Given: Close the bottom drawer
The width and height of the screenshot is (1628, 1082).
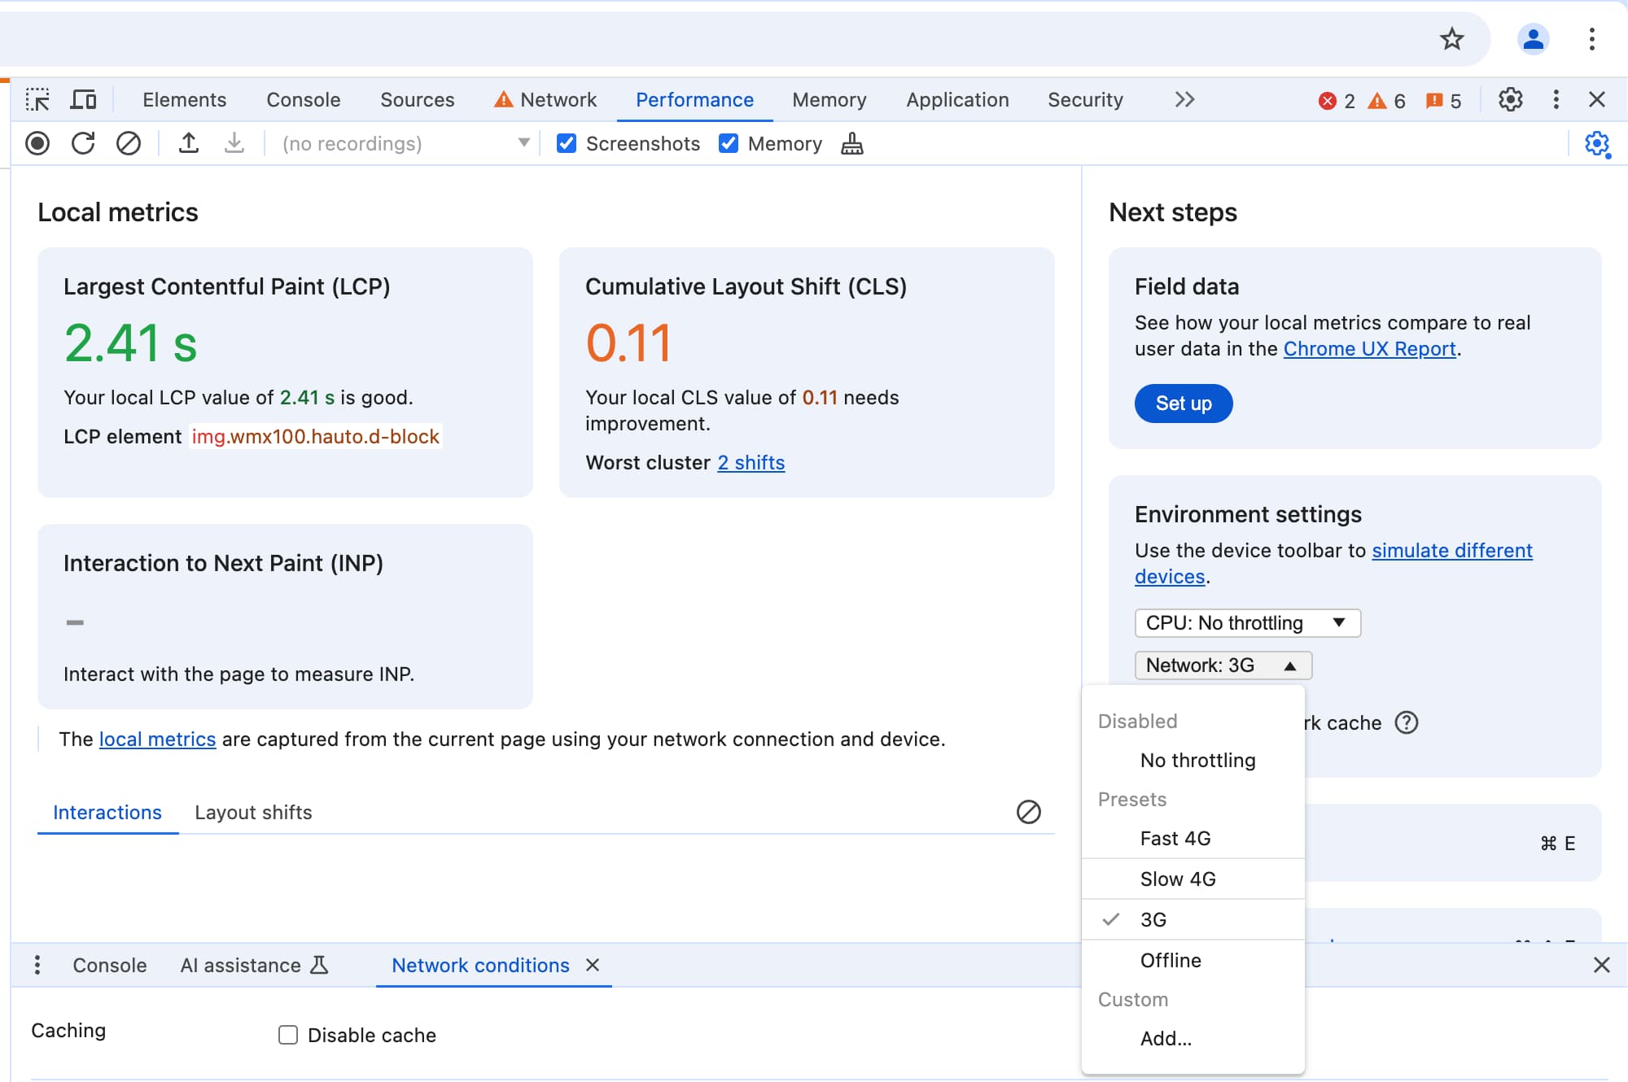Looking at the screenshot, I should pyautogui.click(x=1601, y=965).
